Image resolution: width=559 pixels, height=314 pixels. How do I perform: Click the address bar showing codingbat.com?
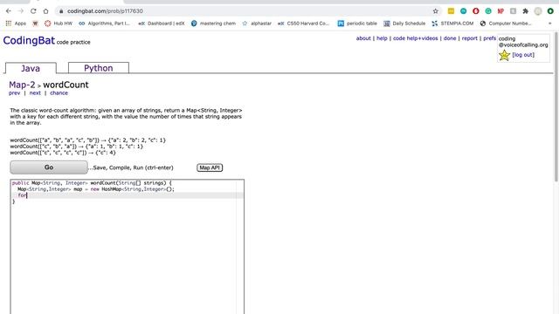(248, 11)
